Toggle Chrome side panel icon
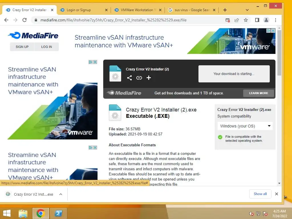Screen dimensions: 292x219 [x=257, y=20]
